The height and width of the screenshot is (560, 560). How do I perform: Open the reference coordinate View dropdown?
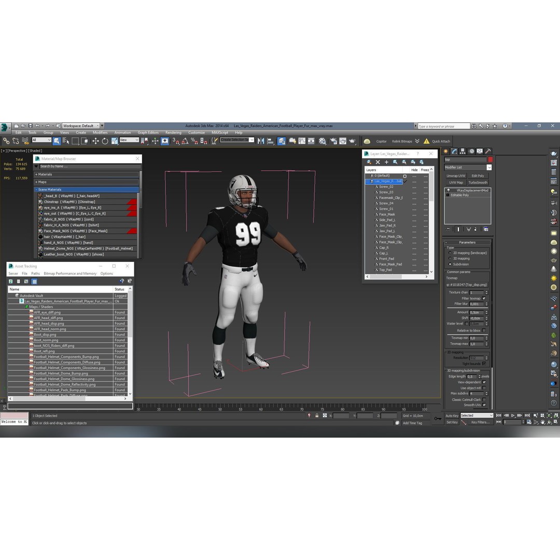[129, 140]
